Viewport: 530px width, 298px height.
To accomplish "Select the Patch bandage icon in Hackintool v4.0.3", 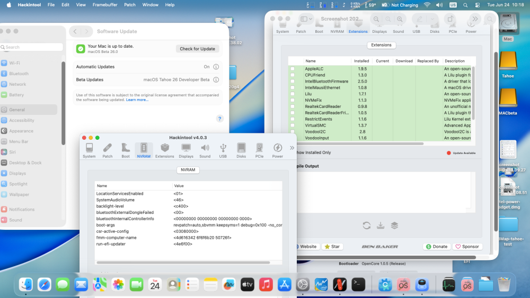I will click(x=108, y=148).
